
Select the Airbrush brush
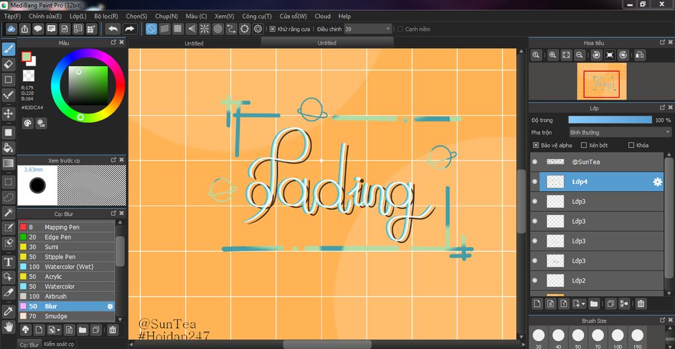click(67, 296)
